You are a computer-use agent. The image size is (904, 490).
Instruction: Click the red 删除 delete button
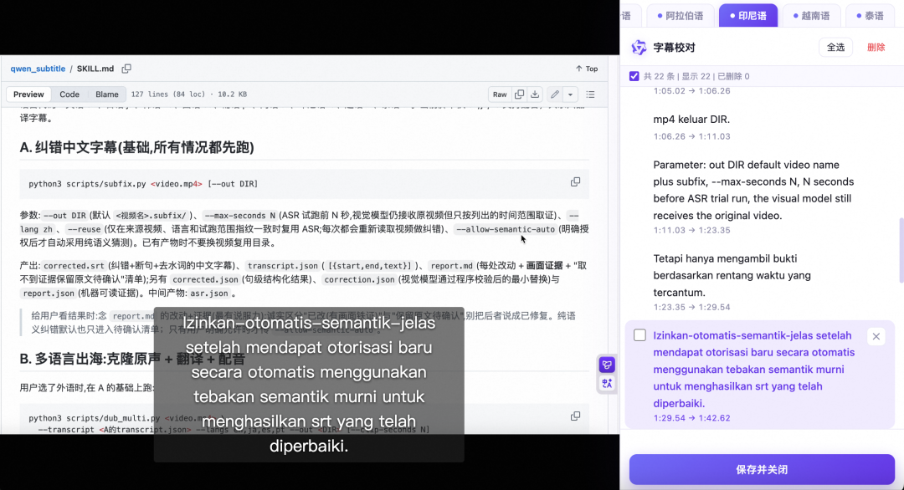(876, 47)
